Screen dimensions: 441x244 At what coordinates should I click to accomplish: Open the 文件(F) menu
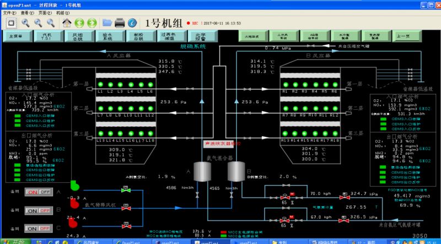click(x=10, y=12)
